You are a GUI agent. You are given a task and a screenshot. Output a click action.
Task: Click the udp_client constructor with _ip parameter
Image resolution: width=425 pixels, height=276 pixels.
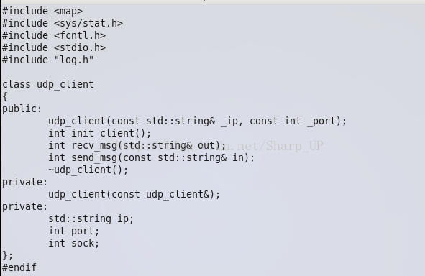point(197,121)
